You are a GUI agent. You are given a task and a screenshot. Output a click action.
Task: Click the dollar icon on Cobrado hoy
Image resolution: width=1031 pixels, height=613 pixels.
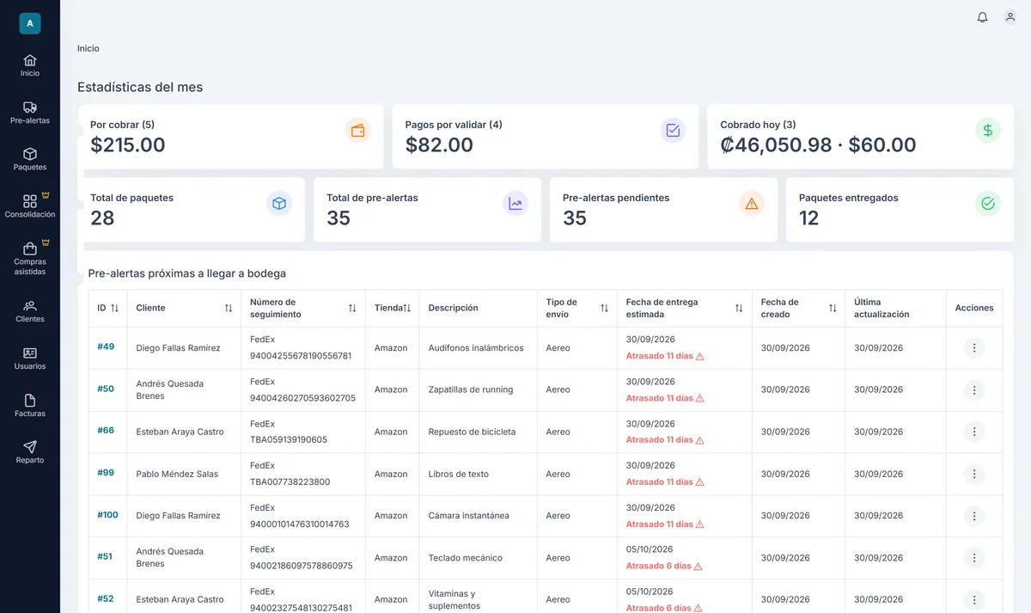(x=988, y=131)
